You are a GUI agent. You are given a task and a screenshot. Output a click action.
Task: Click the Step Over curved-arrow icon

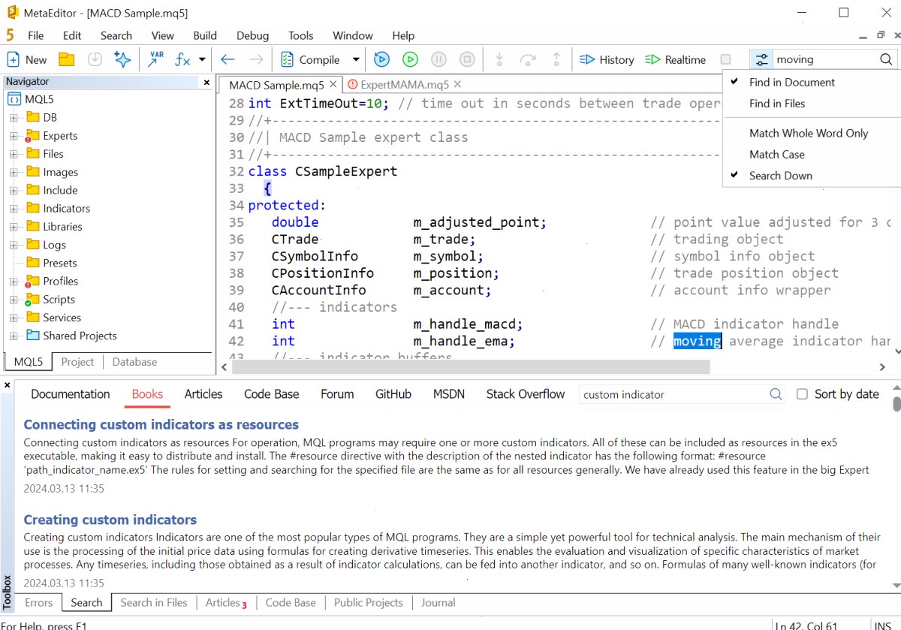coord(528,60)
